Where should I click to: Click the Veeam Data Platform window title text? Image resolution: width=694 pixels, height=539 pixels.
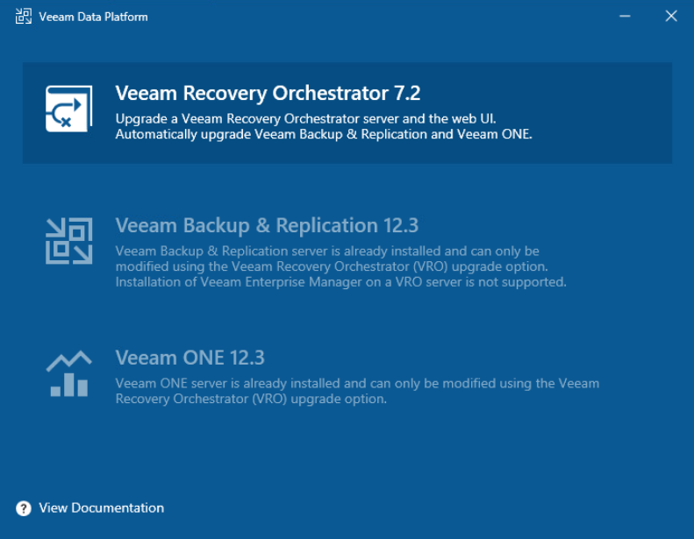pos(93,17)
